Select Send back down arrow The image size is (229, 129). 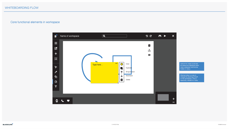pos(122,76)
